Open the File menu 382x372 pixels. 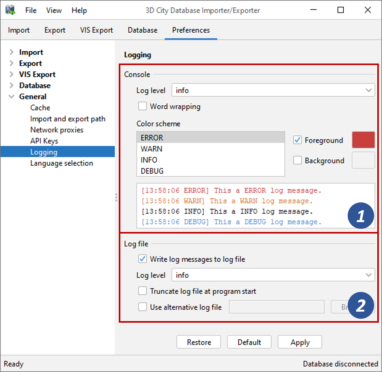(31, 11)
